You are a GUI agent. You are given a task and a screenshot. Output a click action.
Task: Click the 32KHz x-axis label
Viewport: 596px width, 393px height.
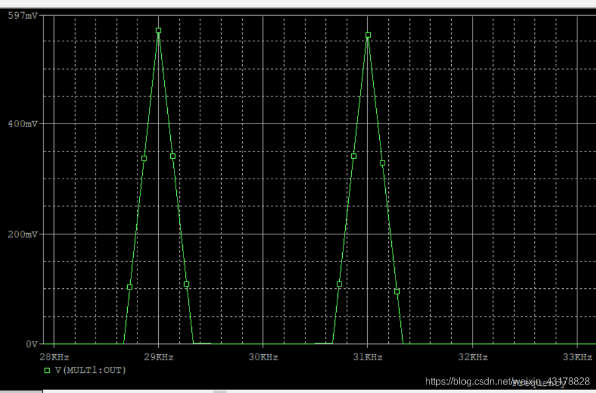click(473, 357)
